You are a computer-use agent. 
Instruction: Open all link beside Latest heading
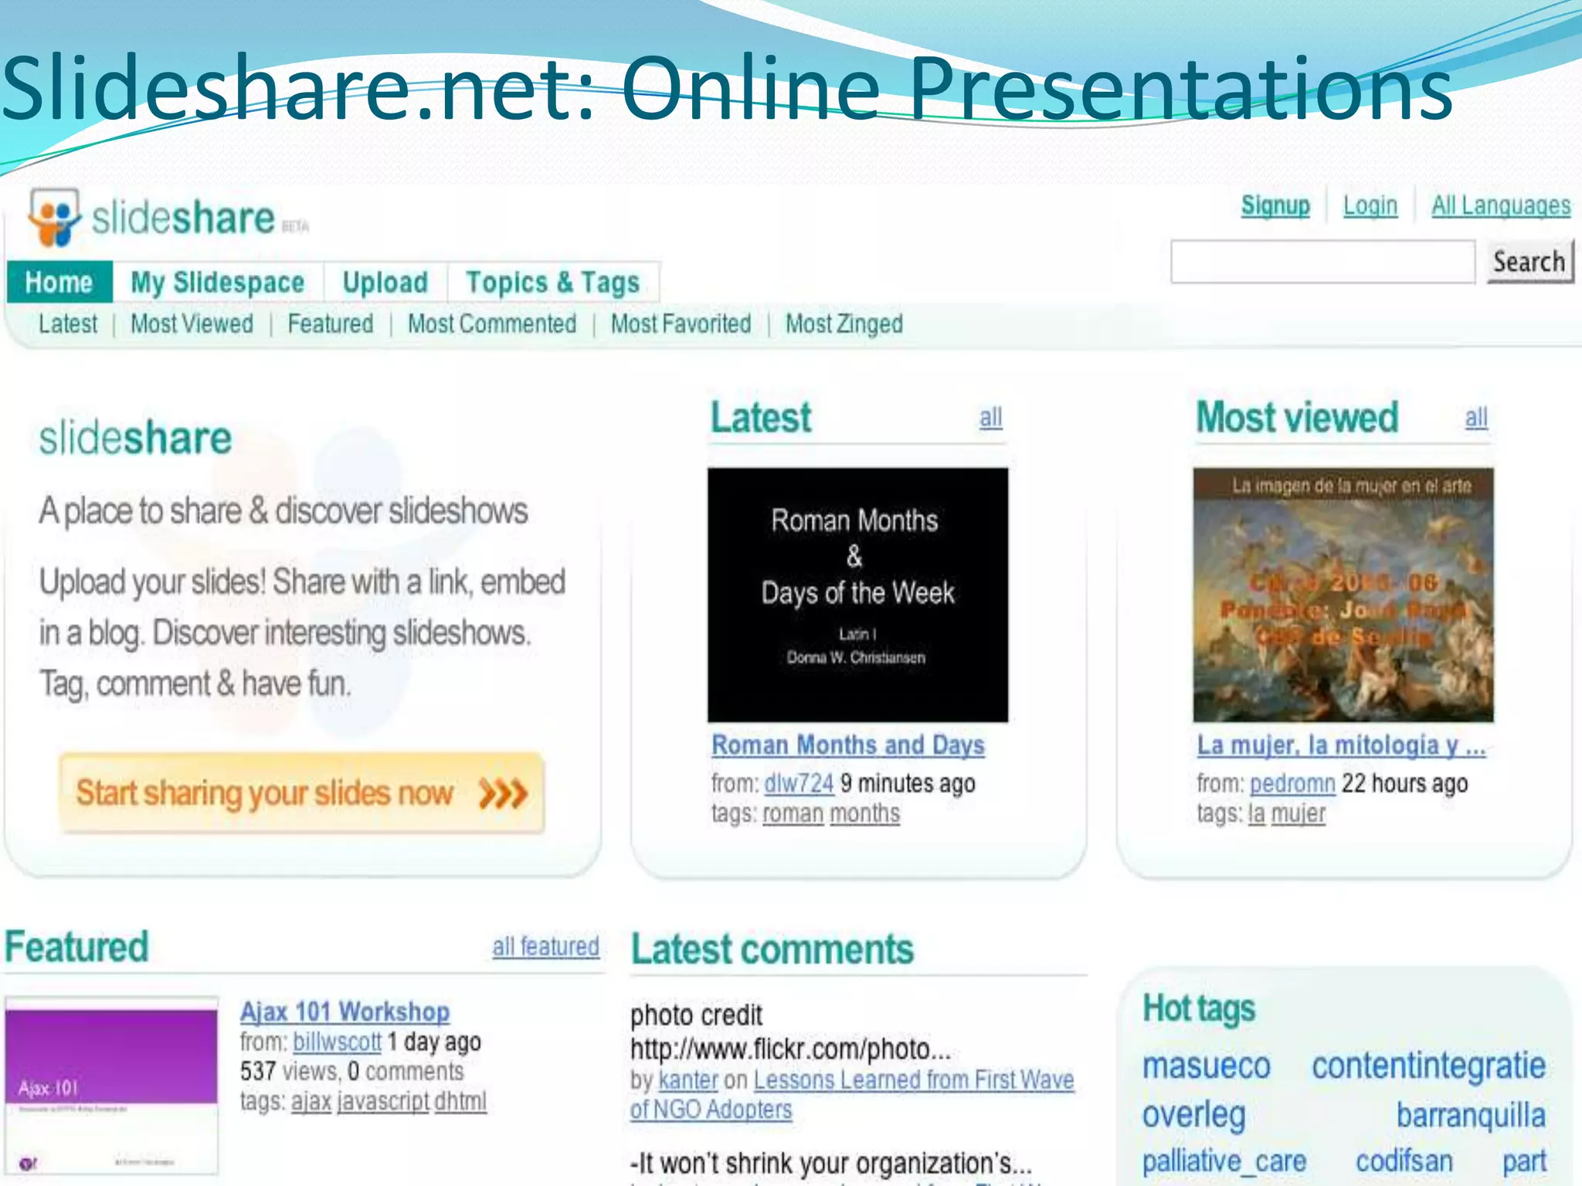point(990,418)
